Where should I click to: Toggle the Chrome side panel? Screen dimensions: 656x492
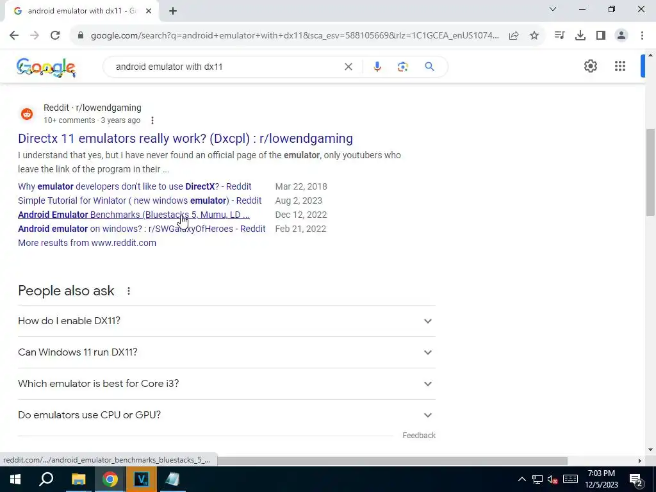click(x=601, y=36)
